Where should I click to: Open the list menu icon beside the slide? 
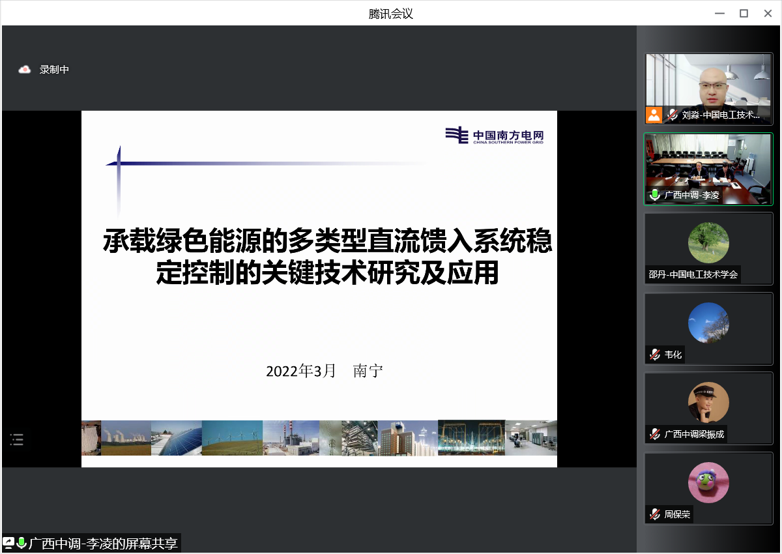(17, 439)
